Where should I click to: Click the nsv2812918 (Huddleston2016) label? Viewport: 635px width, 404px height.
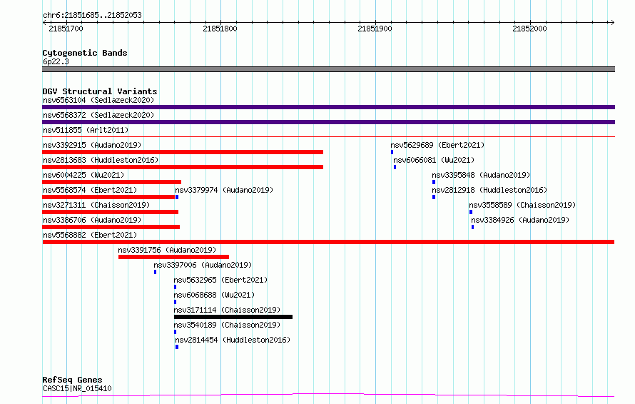(489, 190)
